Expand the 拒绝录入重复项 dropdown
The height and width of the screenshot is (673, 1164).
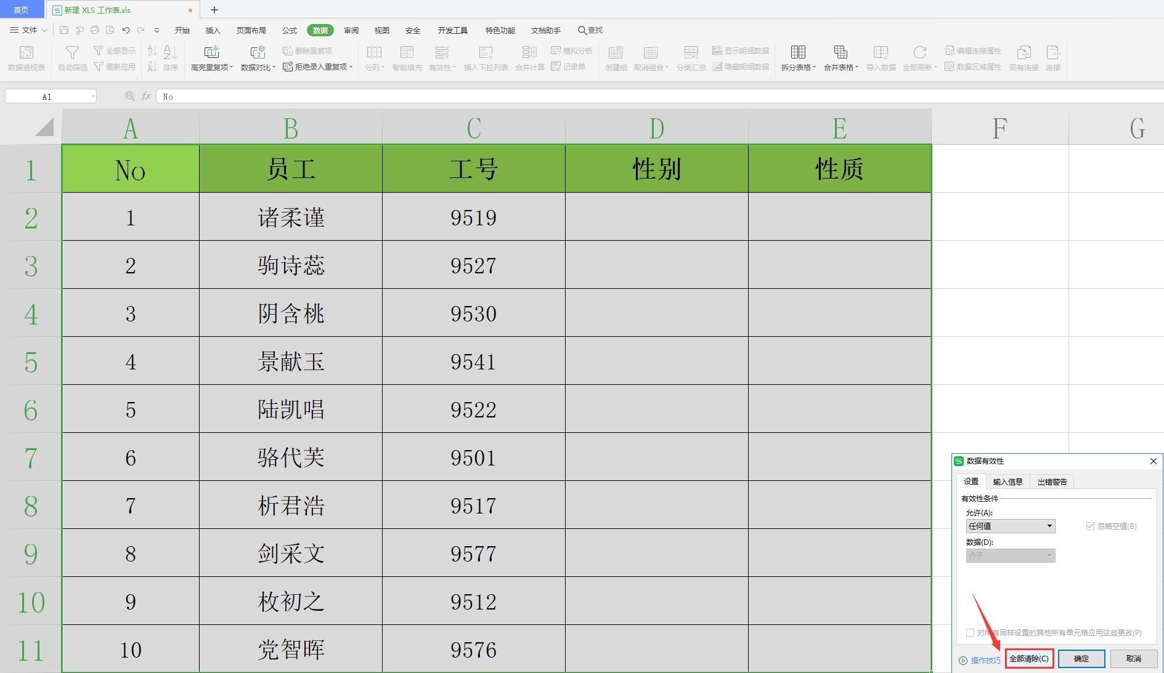coord(351,67)
